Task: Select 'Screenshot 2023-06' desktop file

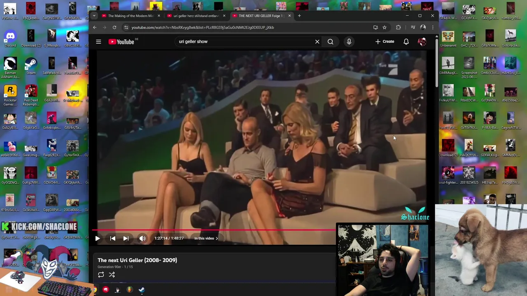Action: point(469,68)
